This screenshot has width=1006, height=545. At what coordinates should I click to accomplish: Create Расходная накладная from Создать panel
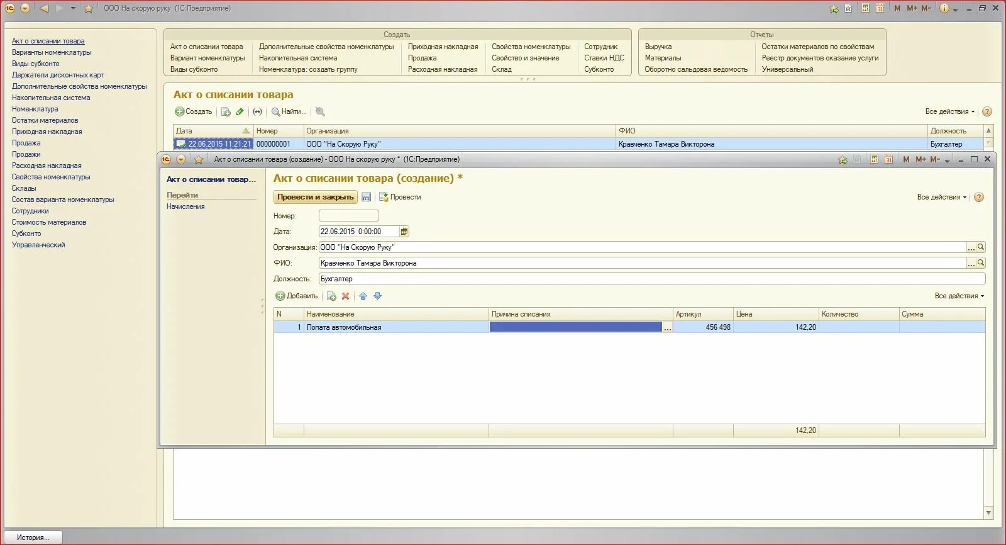coord(443,69)
